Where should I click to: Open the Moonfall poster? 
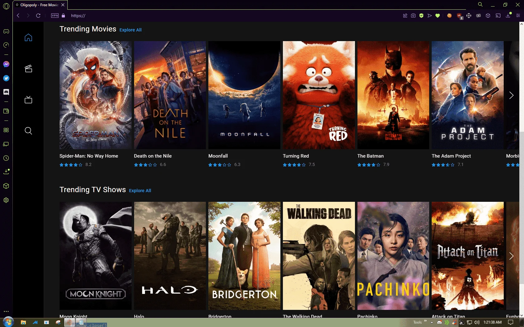click(x=244, y=95)
